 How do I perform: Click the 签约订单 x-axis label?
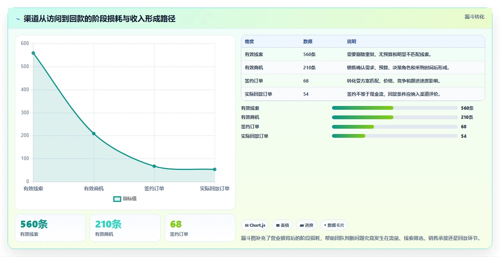[154, 188]
